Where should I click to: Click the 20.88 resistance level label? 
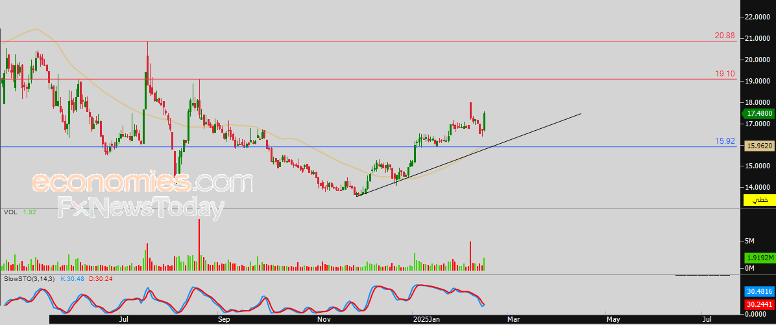click(x=725, y=36)
